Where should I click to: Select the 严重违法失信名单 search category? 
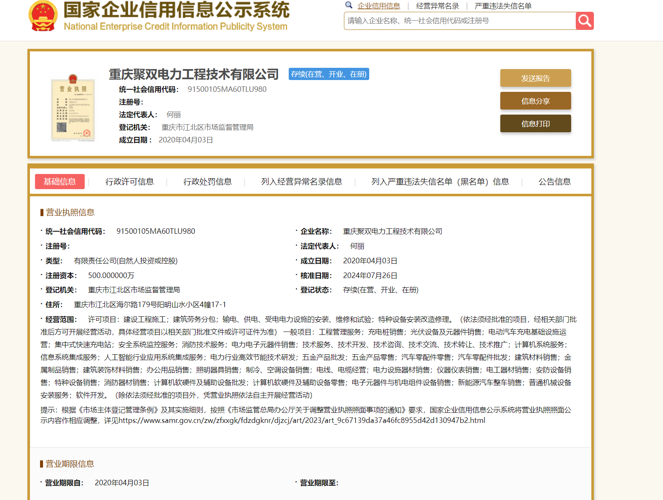click(x=503, y=6)
